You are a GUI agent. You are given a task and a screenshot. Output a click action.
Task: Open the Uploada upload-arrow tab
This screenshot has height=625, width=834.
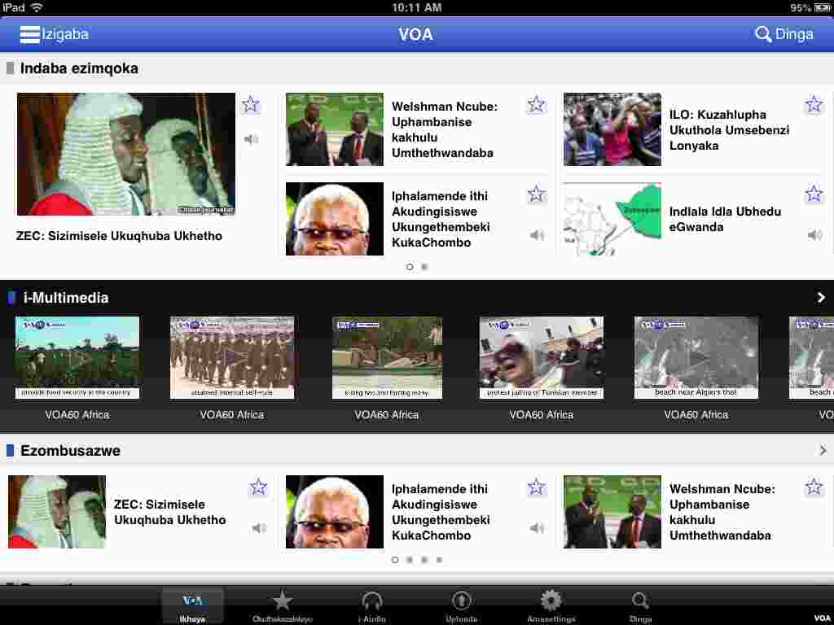pos(461,605)
